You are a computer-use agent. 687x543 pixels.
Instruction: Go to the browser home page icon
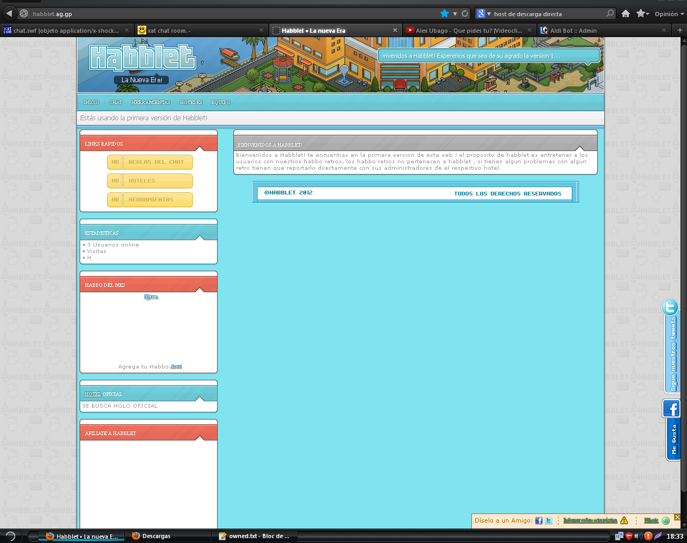point(626,13)
